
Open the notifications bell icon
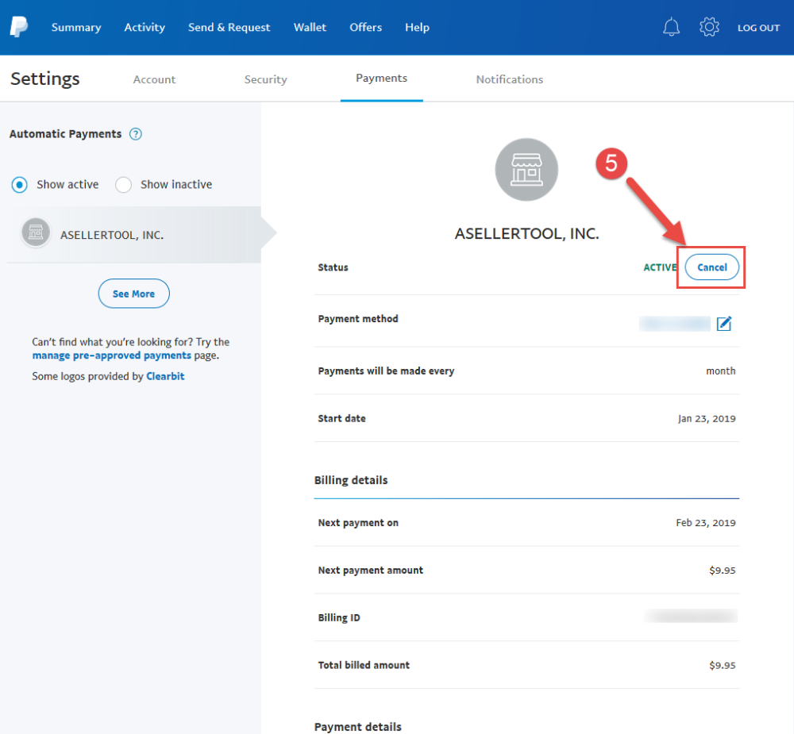[x=671, y=27]
